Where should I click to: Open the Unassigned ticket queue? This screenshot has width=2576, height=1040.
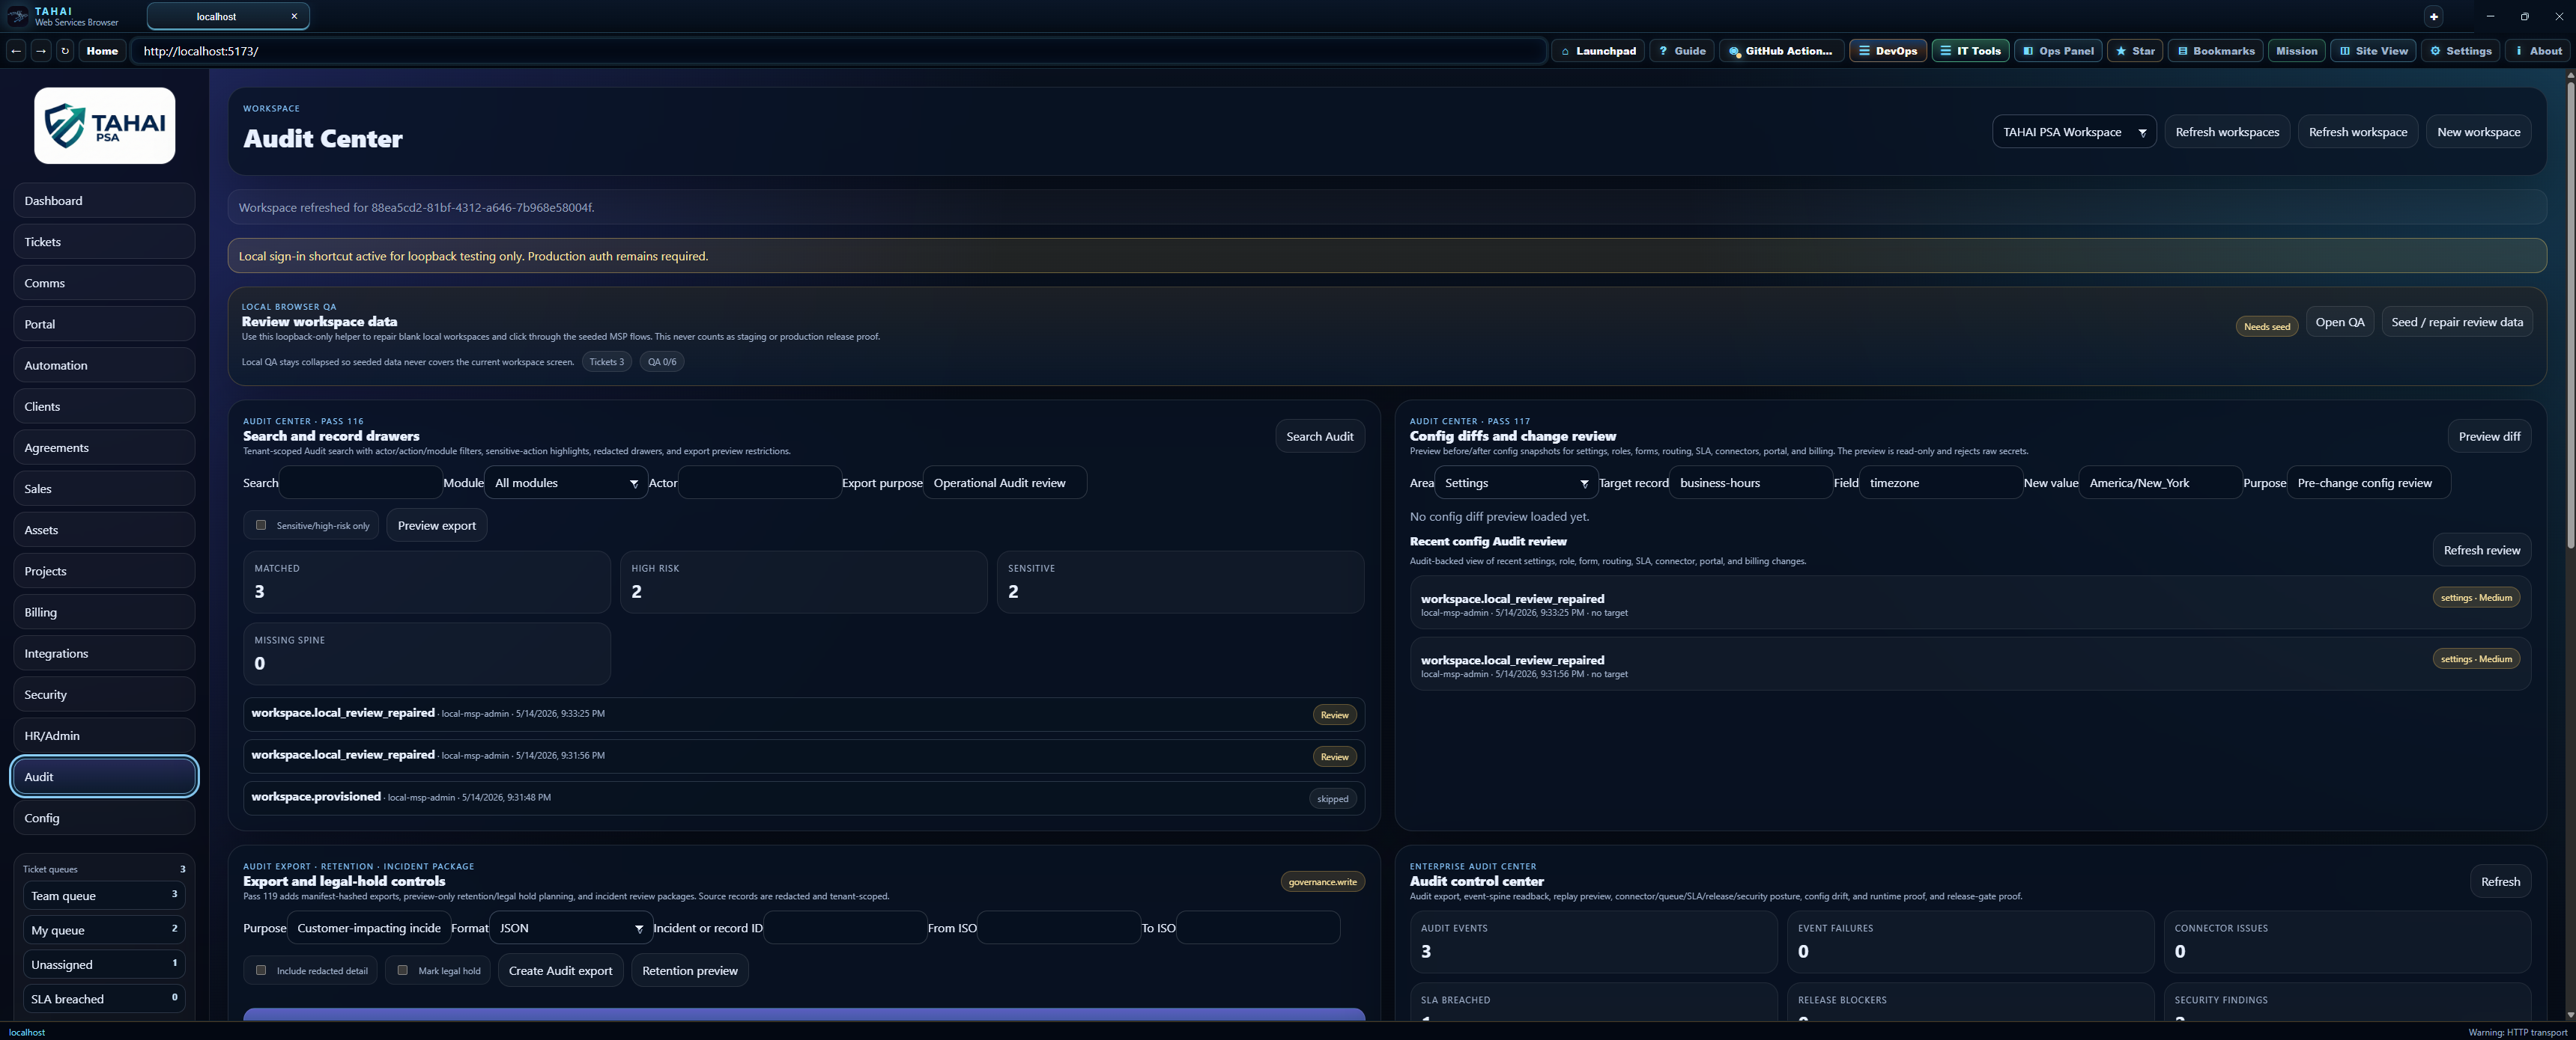point(104,964)
